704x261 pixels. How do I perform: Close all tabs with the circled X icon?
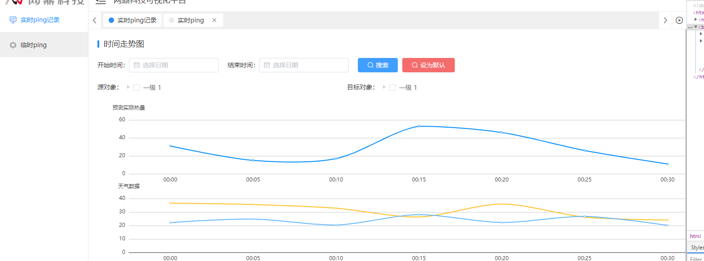pyautogui.click(x=679, y=20)
